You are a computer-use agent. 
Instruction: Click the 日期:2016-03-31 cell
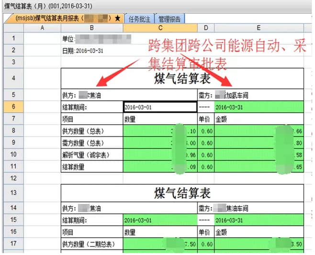coord(91,50)
